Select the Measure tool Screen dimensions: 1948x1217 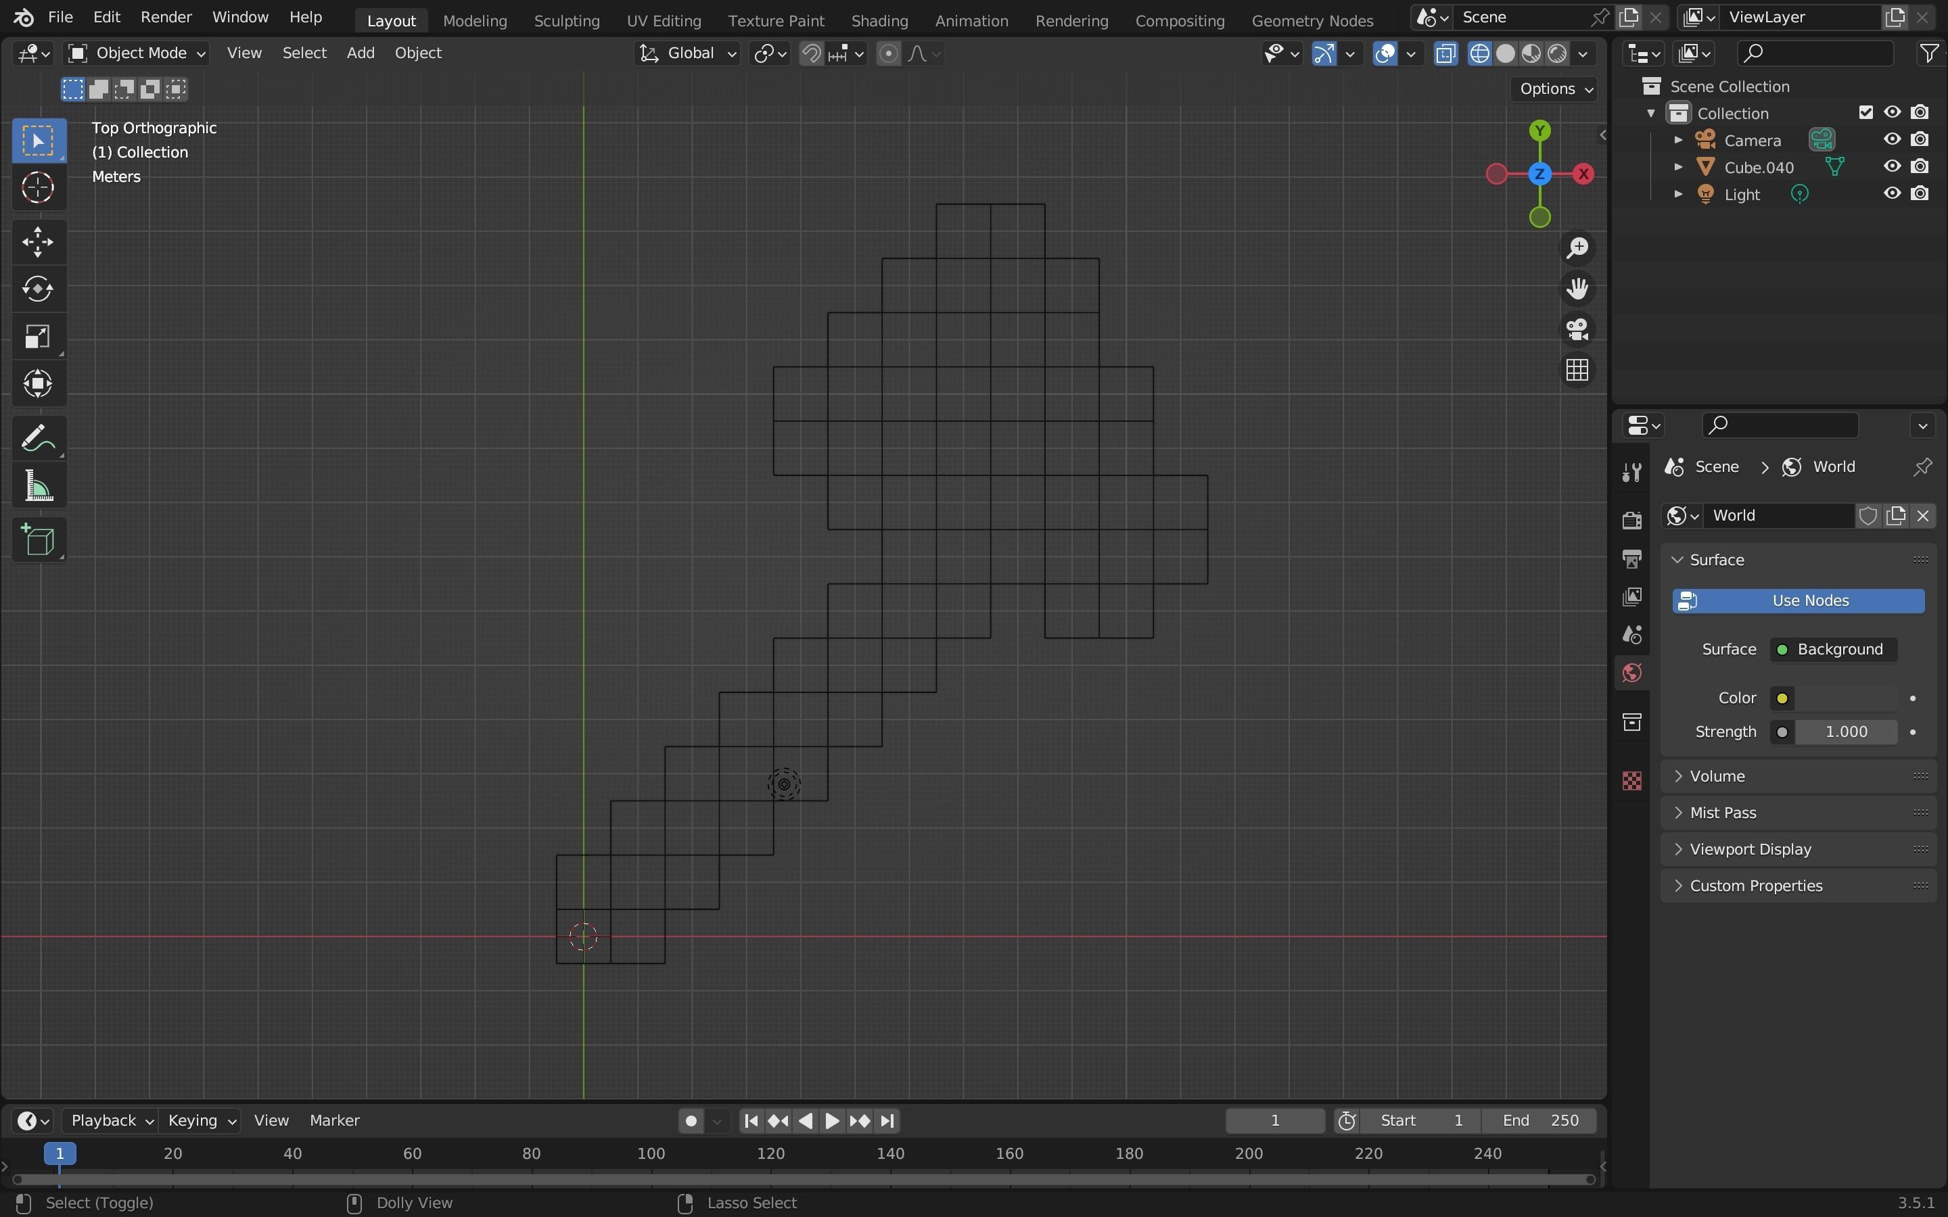pyautogui.click(x=38, y=486)
